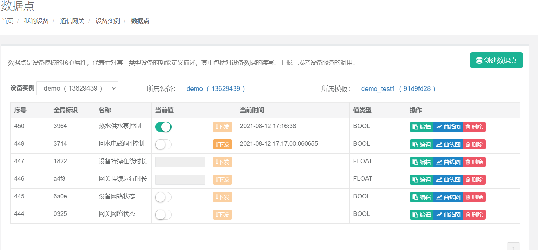Click 下发 for 网关持续运行时长 row
538x250 pixels.
pos(223,179)
